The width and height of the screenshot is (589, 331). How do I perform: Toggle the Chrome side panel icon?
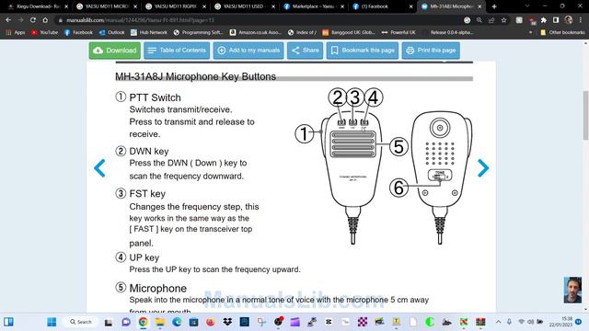[556, 20]
